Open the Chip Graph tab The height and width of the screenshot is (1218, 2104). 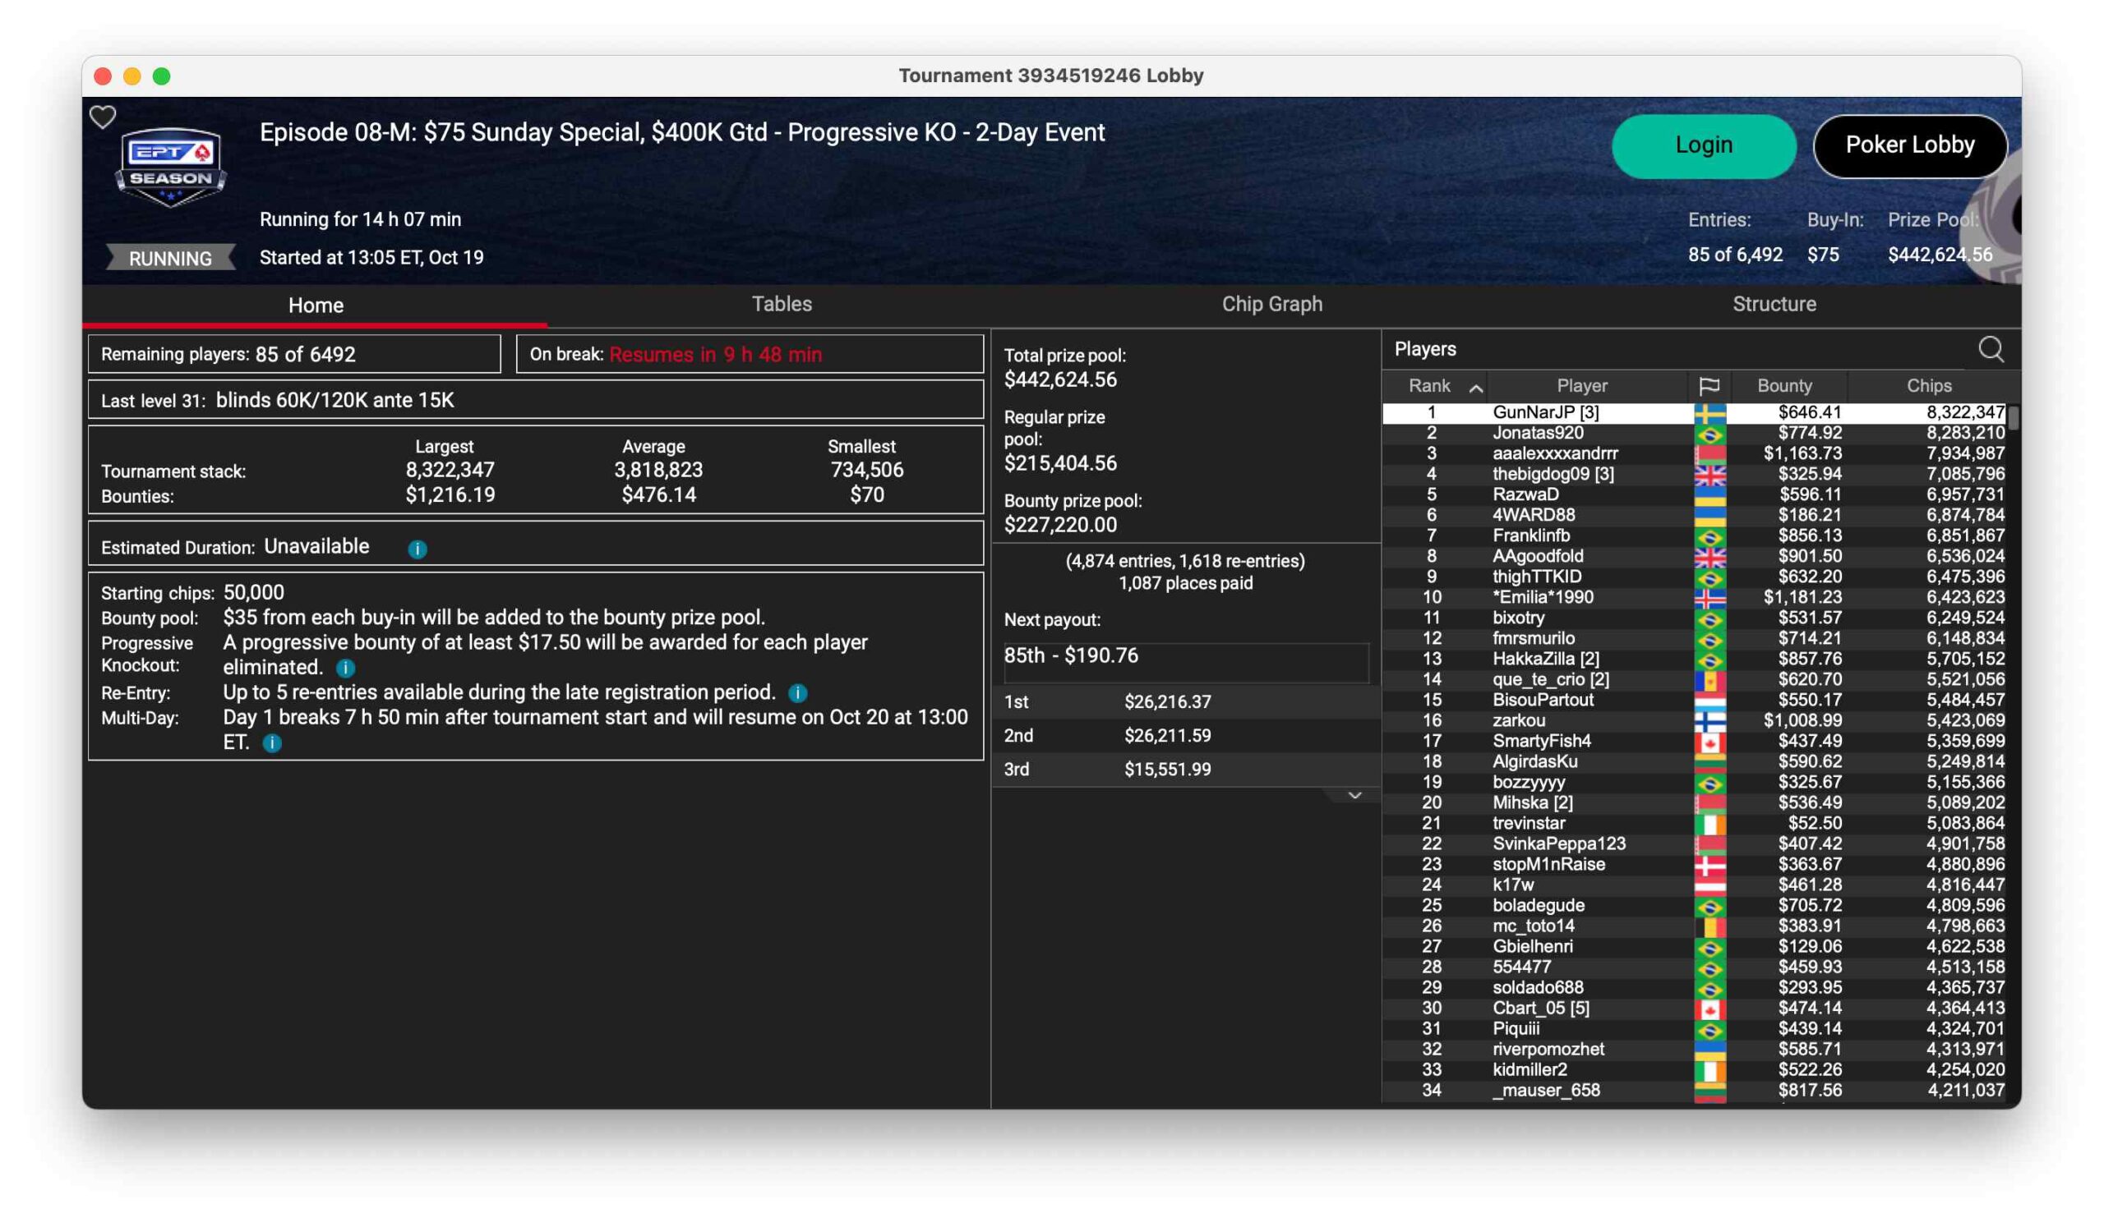1271,305
